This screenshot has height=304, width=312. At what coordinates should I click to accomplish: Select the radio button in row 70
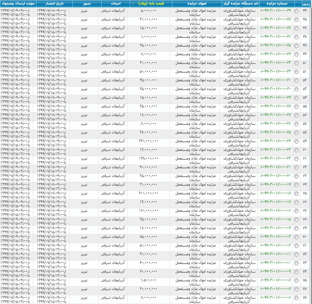(x=296, y=237)
